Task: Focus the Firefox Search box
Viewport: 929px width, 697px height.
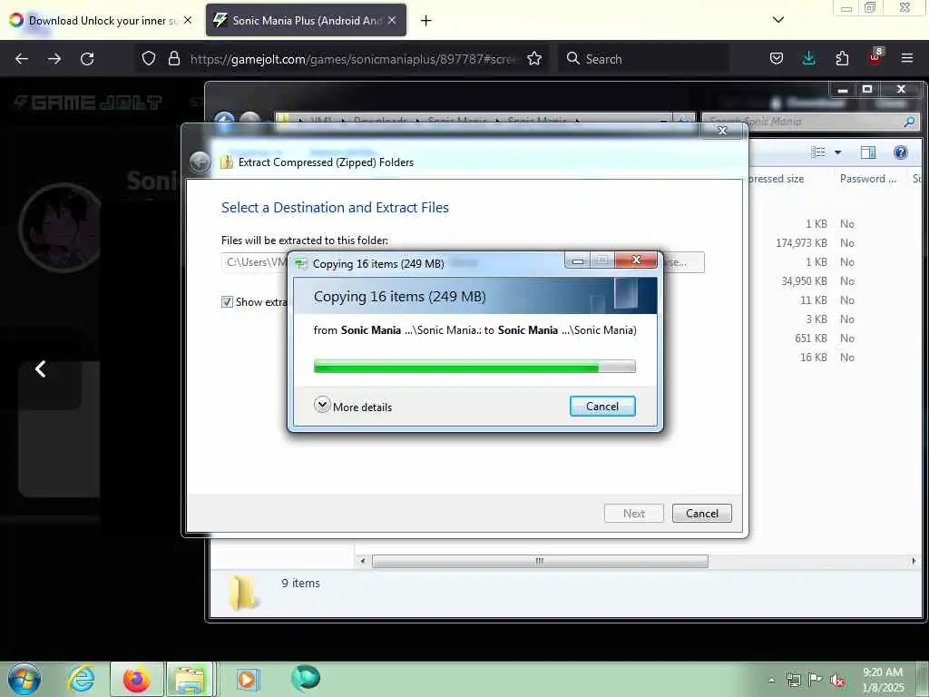Action: (x=643, y=59)
